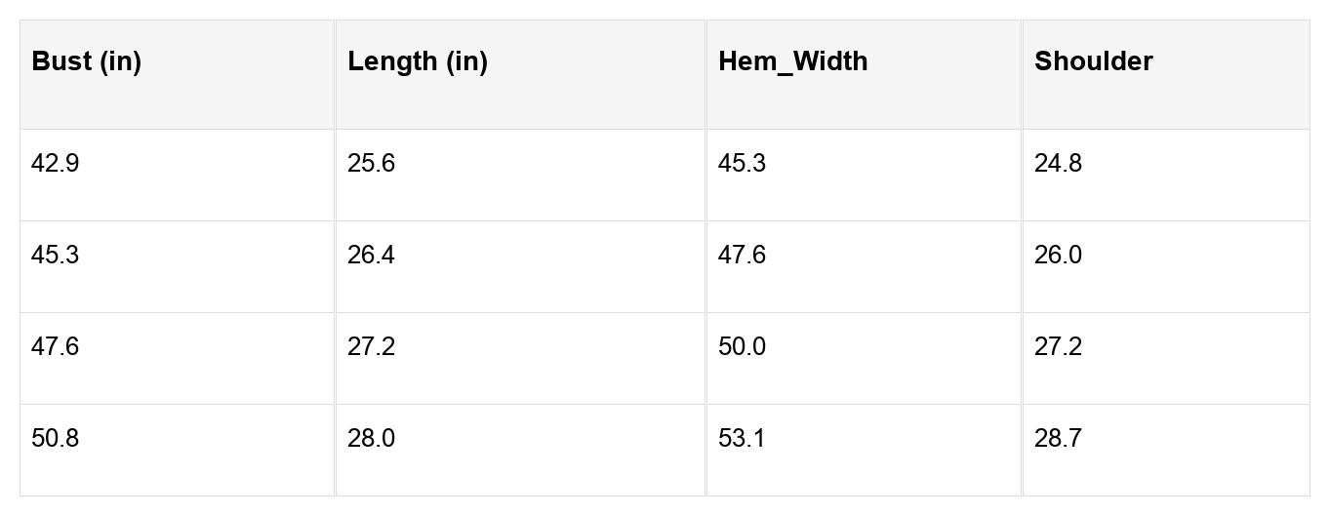Select the length value 26.4 cell
Image resolution: width=1329 pixels, height=515 pixels.
[x=372, y=256]
